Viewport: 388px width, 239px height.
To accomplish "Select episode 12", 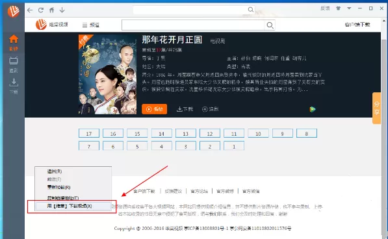I will [209, 134].
